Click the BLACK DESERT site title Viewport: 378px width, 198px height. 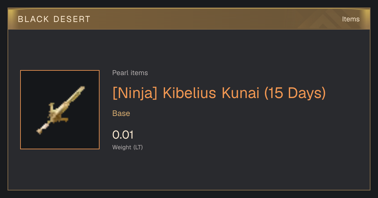54,19
